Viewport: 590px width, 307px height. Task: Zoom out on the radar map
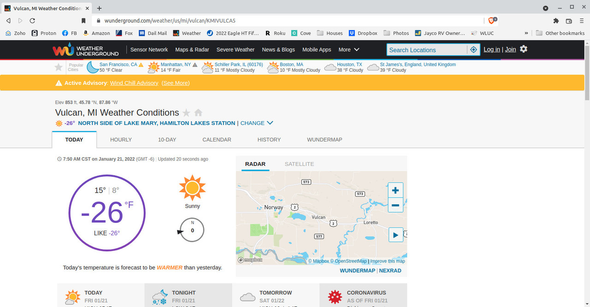click(395, 205)
